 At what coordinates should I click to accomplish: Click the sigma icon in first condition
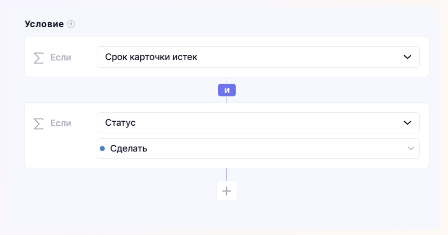tap(38, 58)
